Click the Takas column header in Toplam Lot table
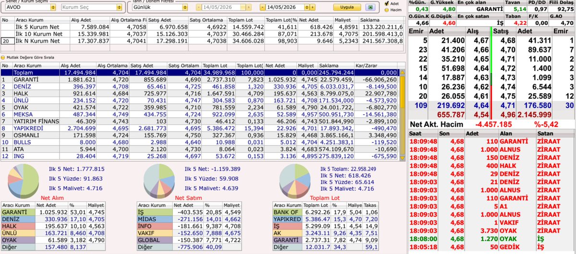 (371, 206)
